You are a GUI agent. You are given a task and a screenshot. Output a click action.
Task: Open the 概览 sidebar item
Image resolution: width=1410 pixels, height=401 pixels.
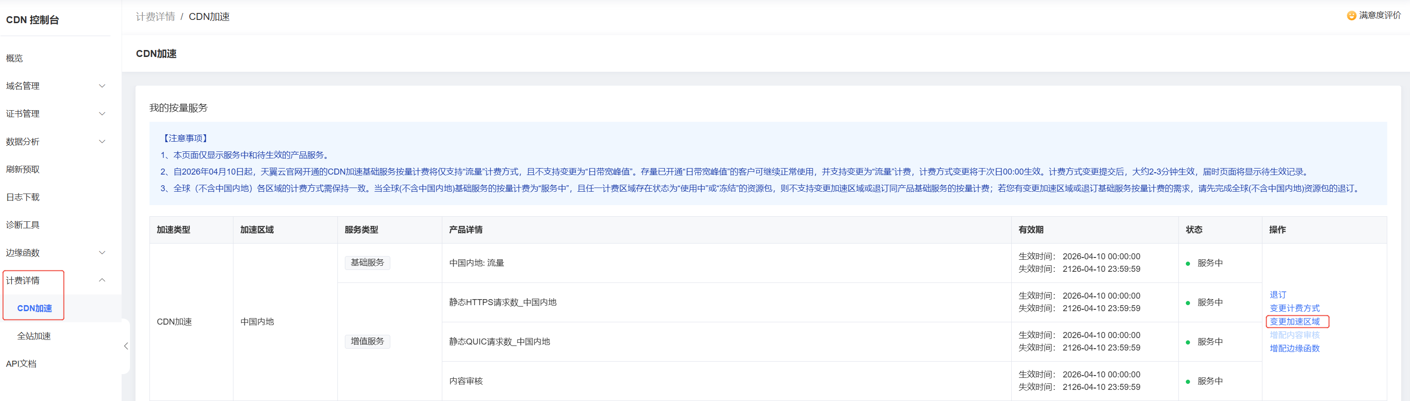(15, 58)
